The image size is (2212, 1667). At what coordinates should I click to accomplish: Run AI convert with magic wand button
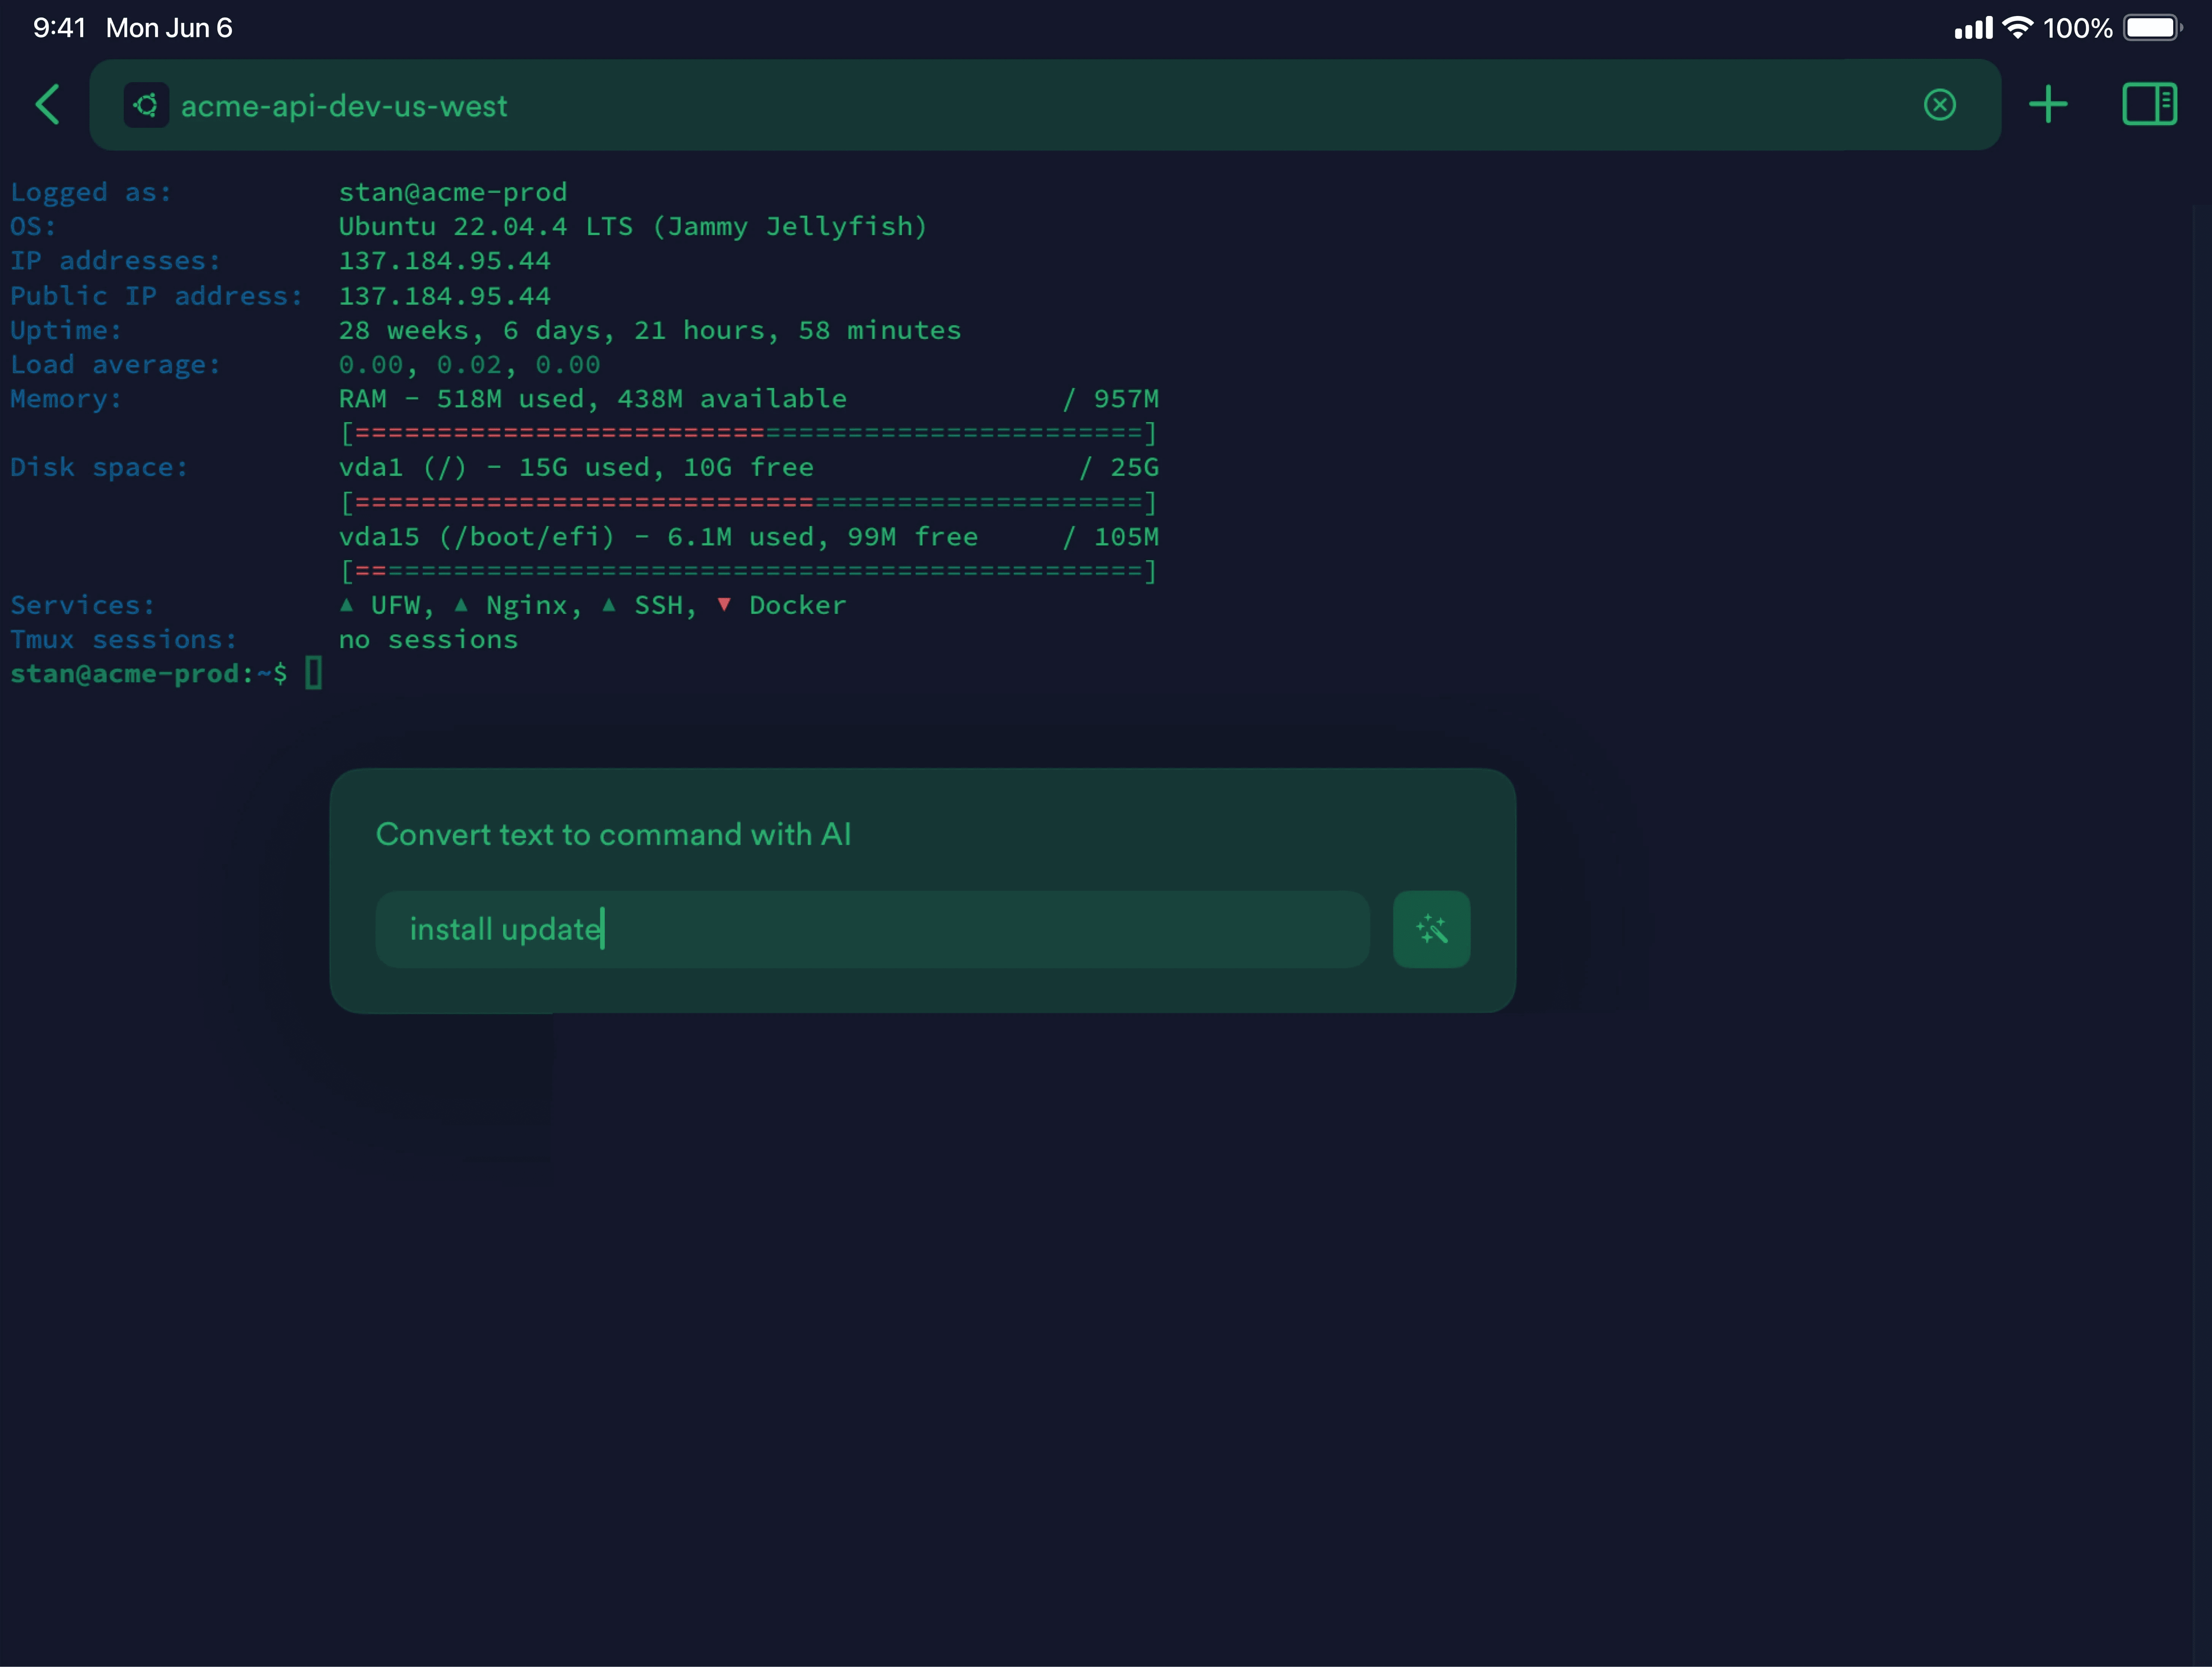tap(1431, 929)
